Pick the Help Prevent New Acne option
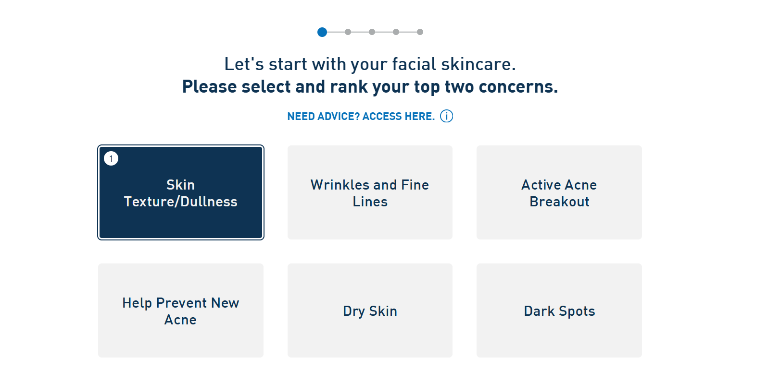 point(181,310)
